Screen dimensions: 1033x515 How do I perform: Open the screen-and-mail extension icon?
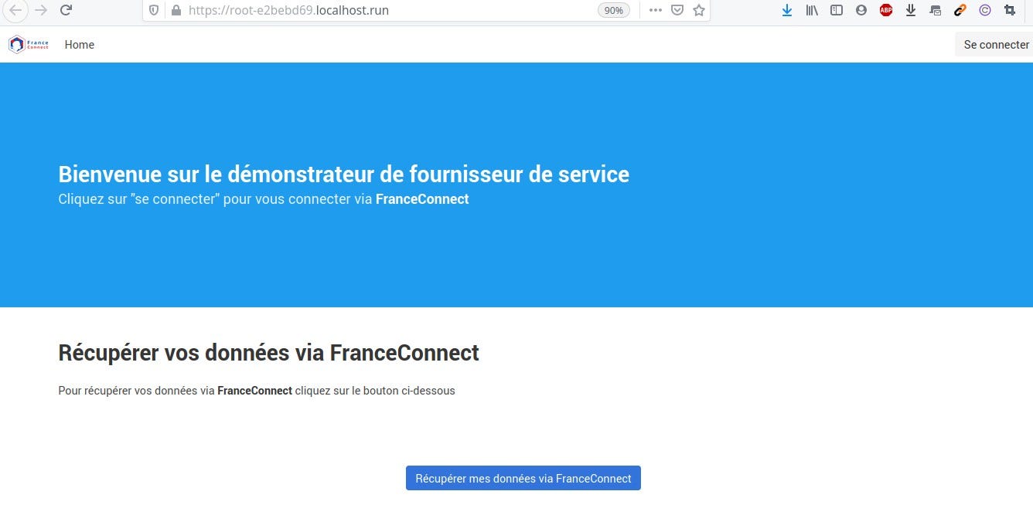(x=936, y=10)
